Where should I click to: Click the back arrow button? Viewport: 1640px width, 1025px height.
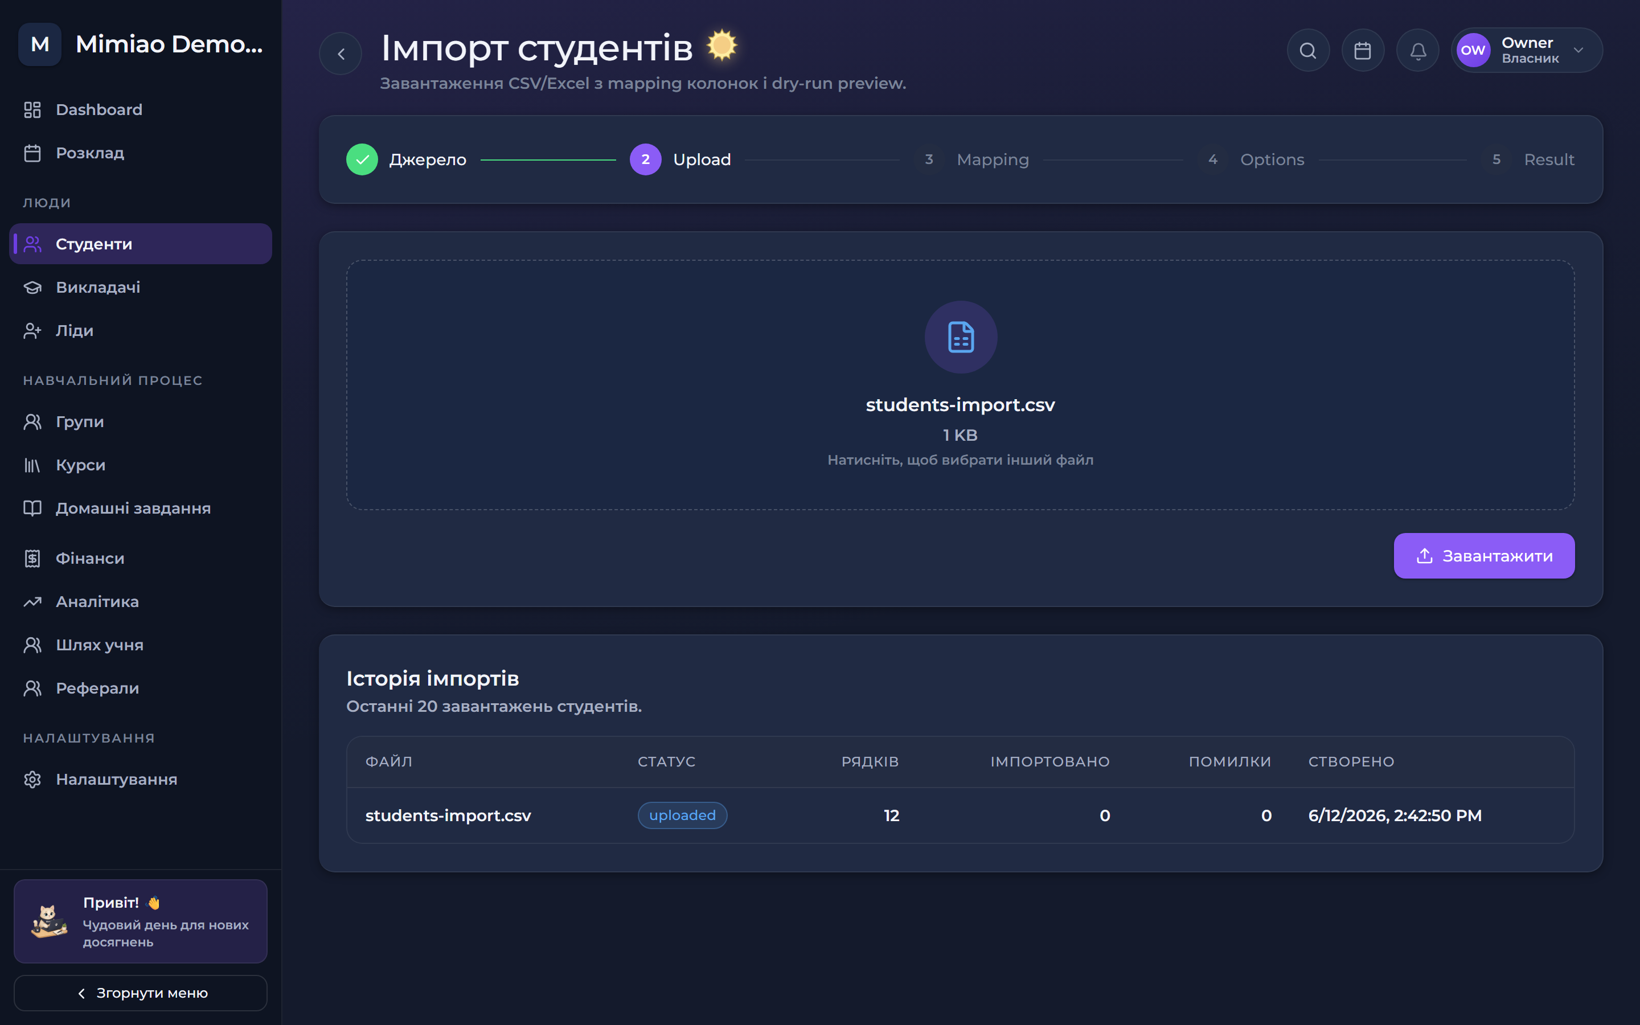[341, 54]
